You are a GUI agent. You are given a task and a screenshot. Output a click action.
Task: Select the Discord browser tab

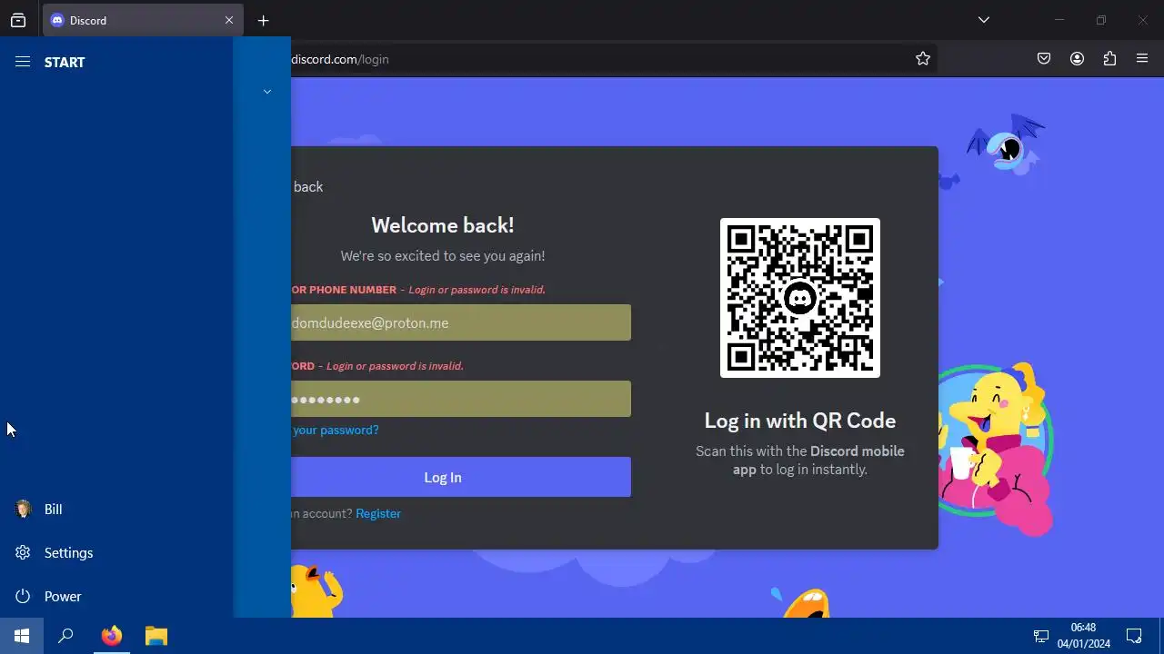pyautogui.click(x=143, y=20)
